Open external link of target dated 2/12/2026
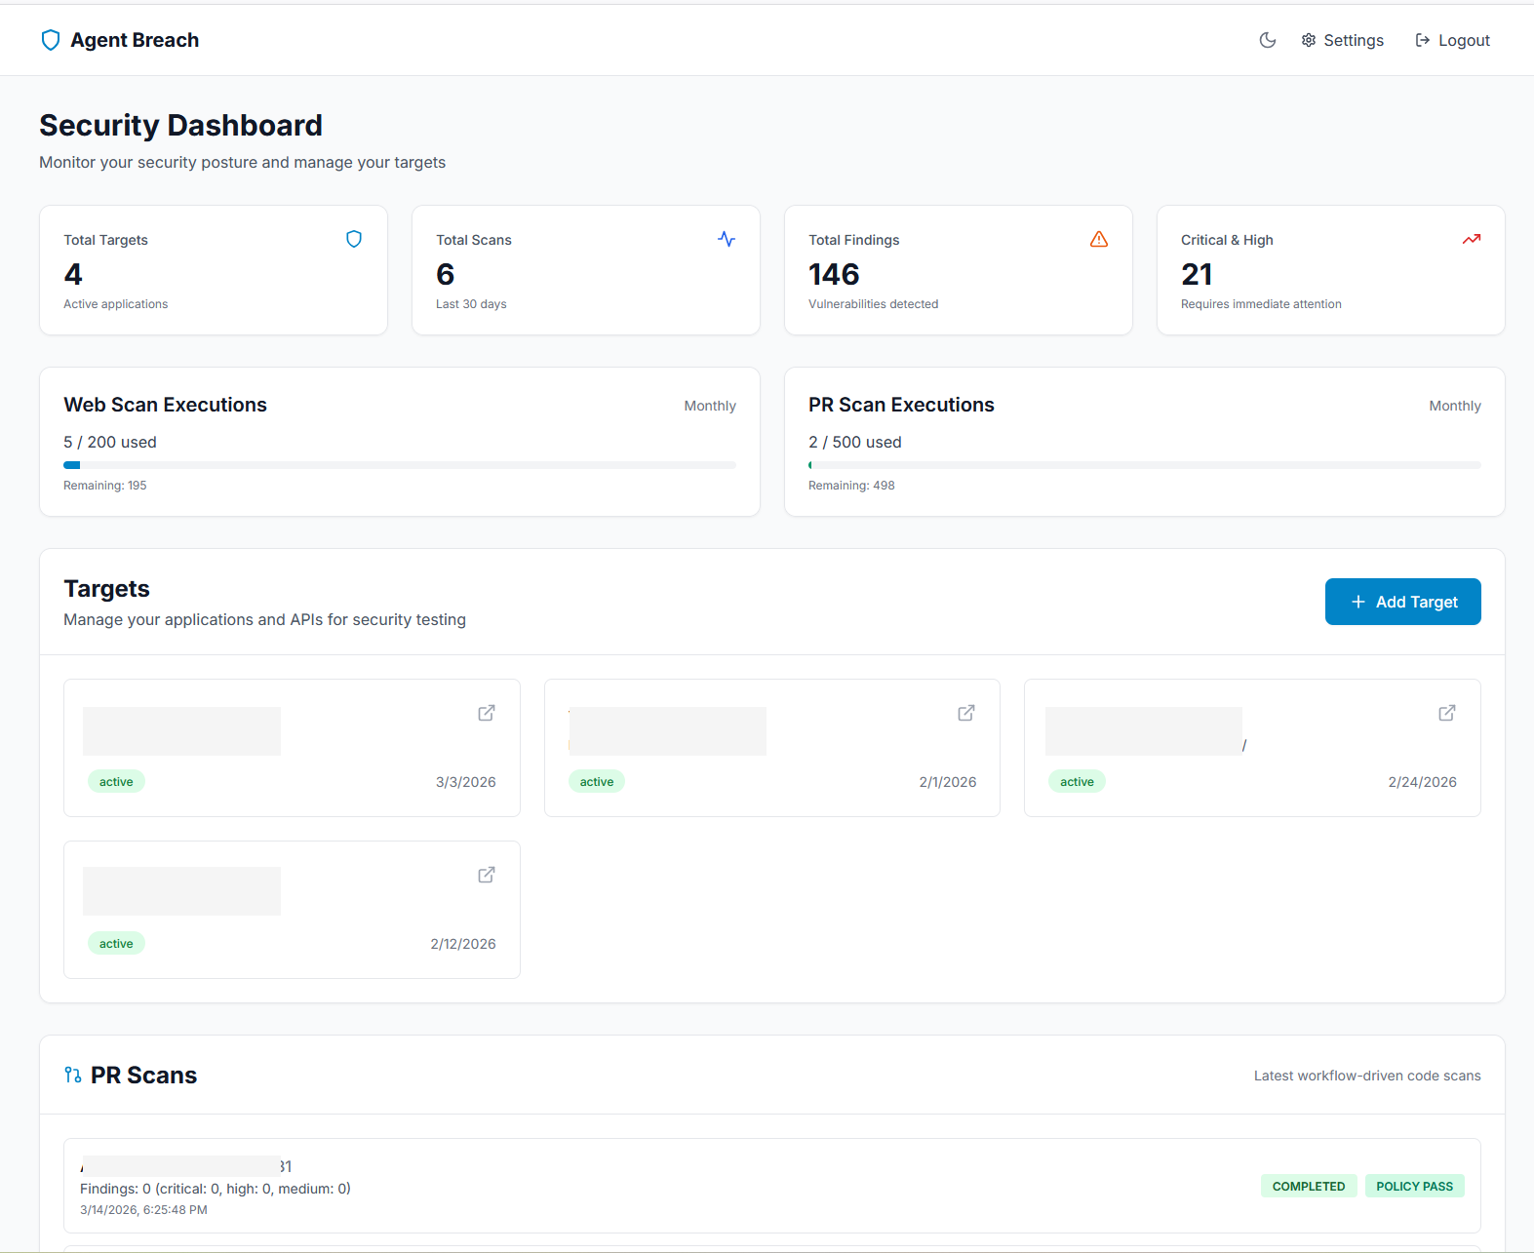 tap(486, 875)
